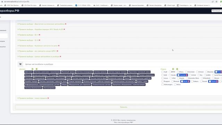Screen dimensions: 222x125
Task: Toggle the 'Замок' parts tag
Action: click(127, 78)
